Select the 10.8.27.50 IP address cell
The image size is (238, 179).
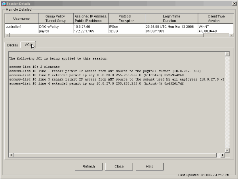click(x=91, y=29)
